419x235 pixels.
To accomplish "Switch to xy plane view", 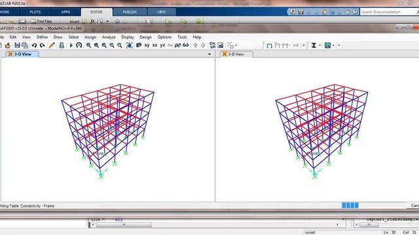I will 147,45.
